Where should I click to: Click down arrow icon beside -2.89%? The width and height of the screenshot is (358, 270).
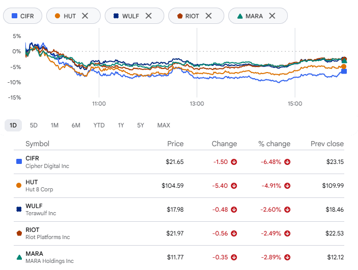(x=287, y=257)
